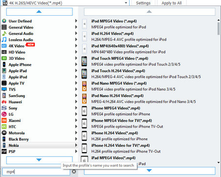Image resolution: width=221 pixels, height=177 pixels.
Task: Click the SamSung phone icon
Action: [x=4, y=96]
